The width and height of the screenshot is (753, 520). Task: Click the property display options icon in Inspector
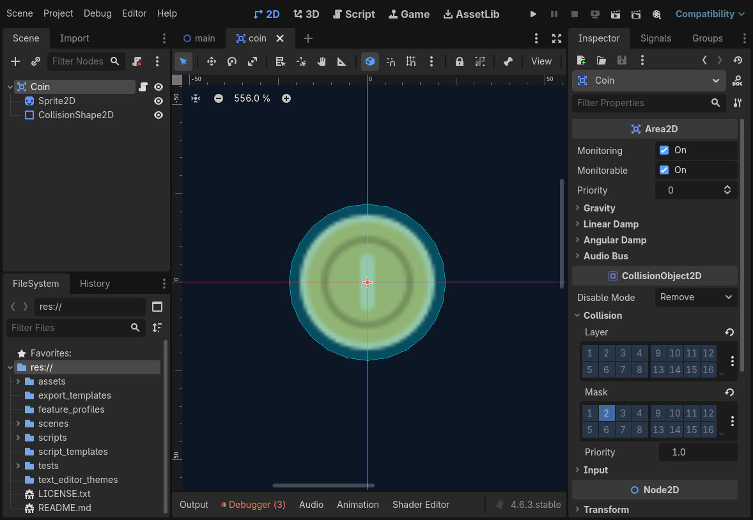coord(738,103)
